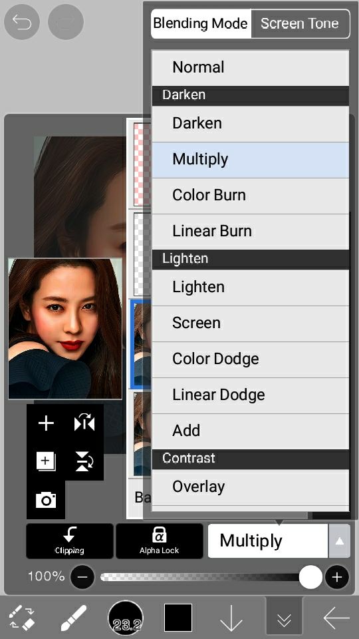Screen dimensions: 359x639
Task: Toggle Alpha Lock on layer
Action: (159, 540)
